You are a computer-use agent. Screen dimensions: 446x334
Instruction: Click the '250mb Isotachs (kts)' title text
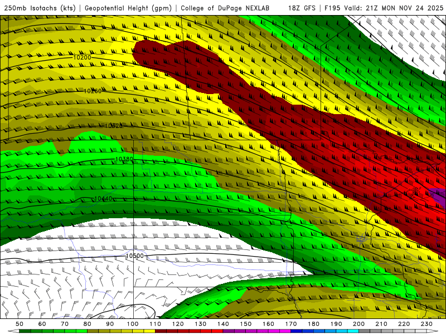pos(40,8)
